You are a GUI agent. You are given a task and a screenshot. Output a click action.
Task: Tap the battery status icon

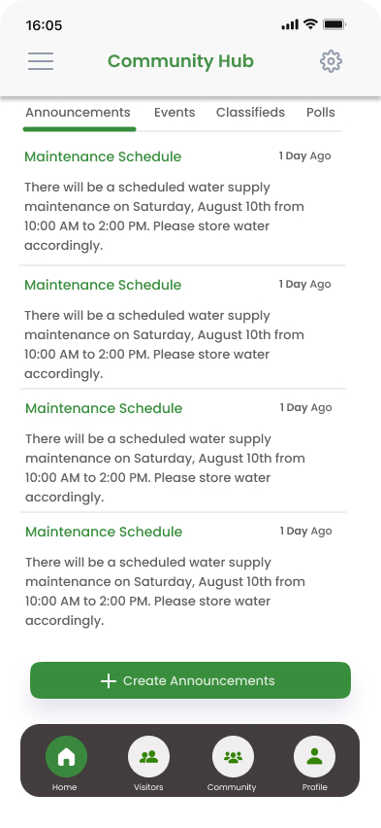[334, 24]
